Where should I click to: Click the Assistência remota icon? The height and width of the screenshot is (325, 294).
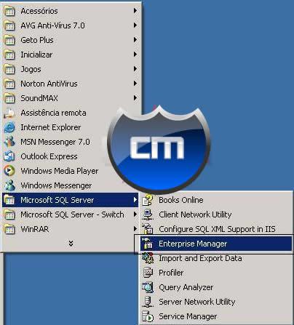click(x=9, y=113)
